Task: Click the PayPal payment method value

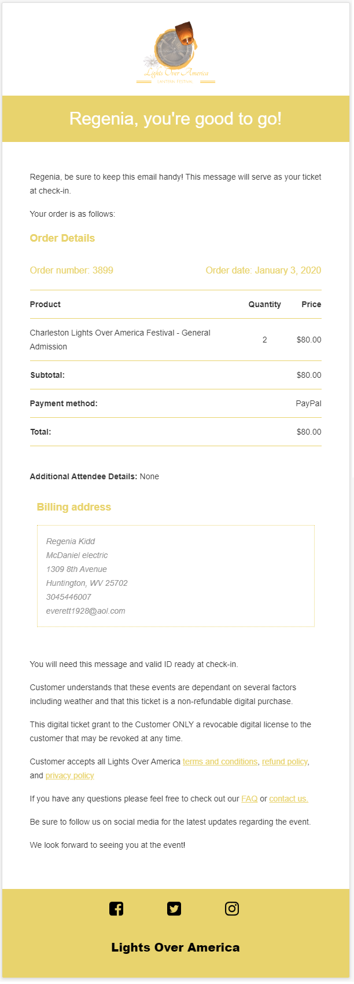Action: click(x=308, y=403)
